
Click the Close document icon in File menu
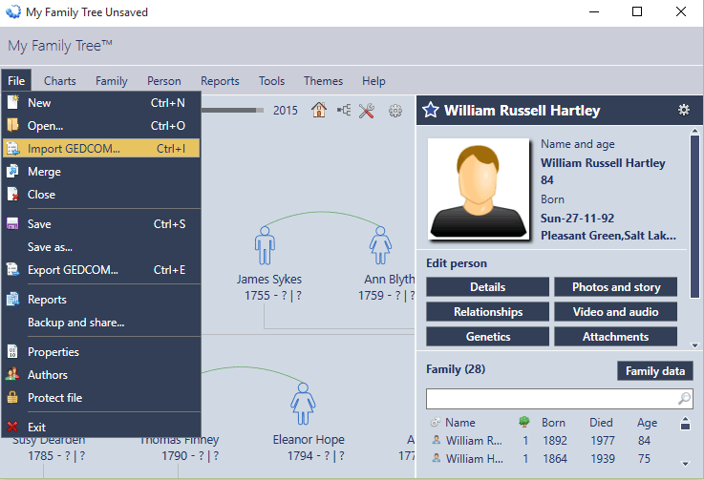coord(12,195)
